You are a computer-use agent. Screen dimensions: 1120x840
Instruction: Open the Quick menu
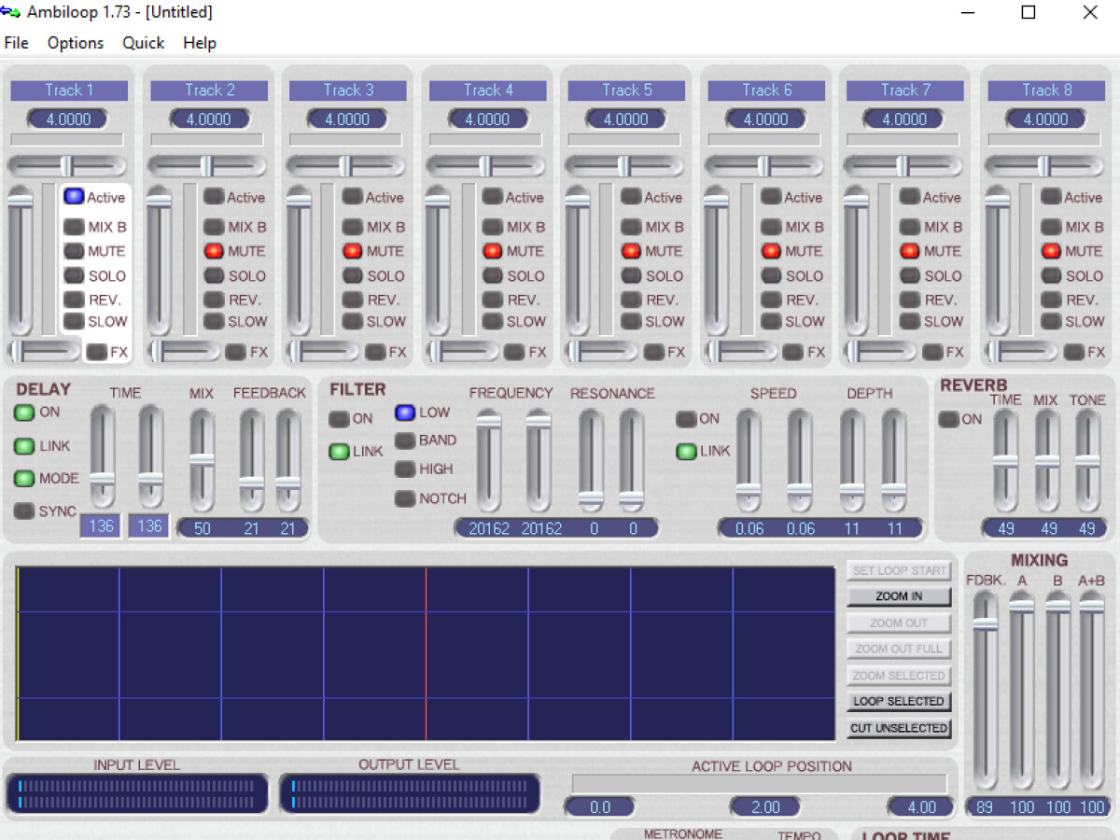coord(143,43)
